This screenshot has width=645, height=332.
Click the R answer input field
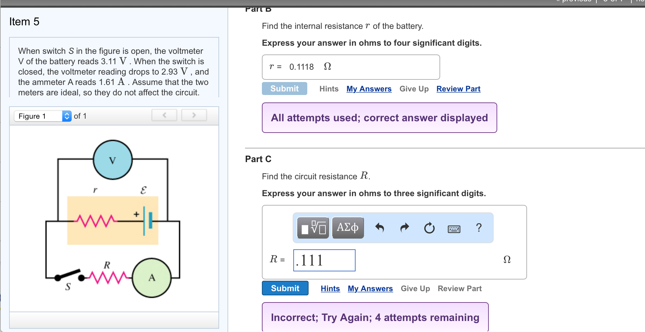324,260
